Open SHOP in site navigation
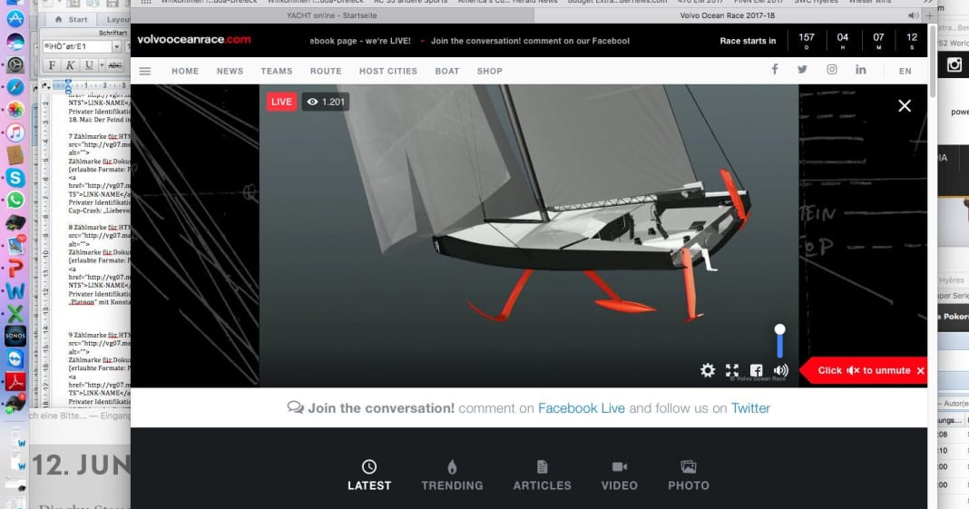The width and height of the screenshot is (969, 509). pyautogui.click(x=489, y=71)
